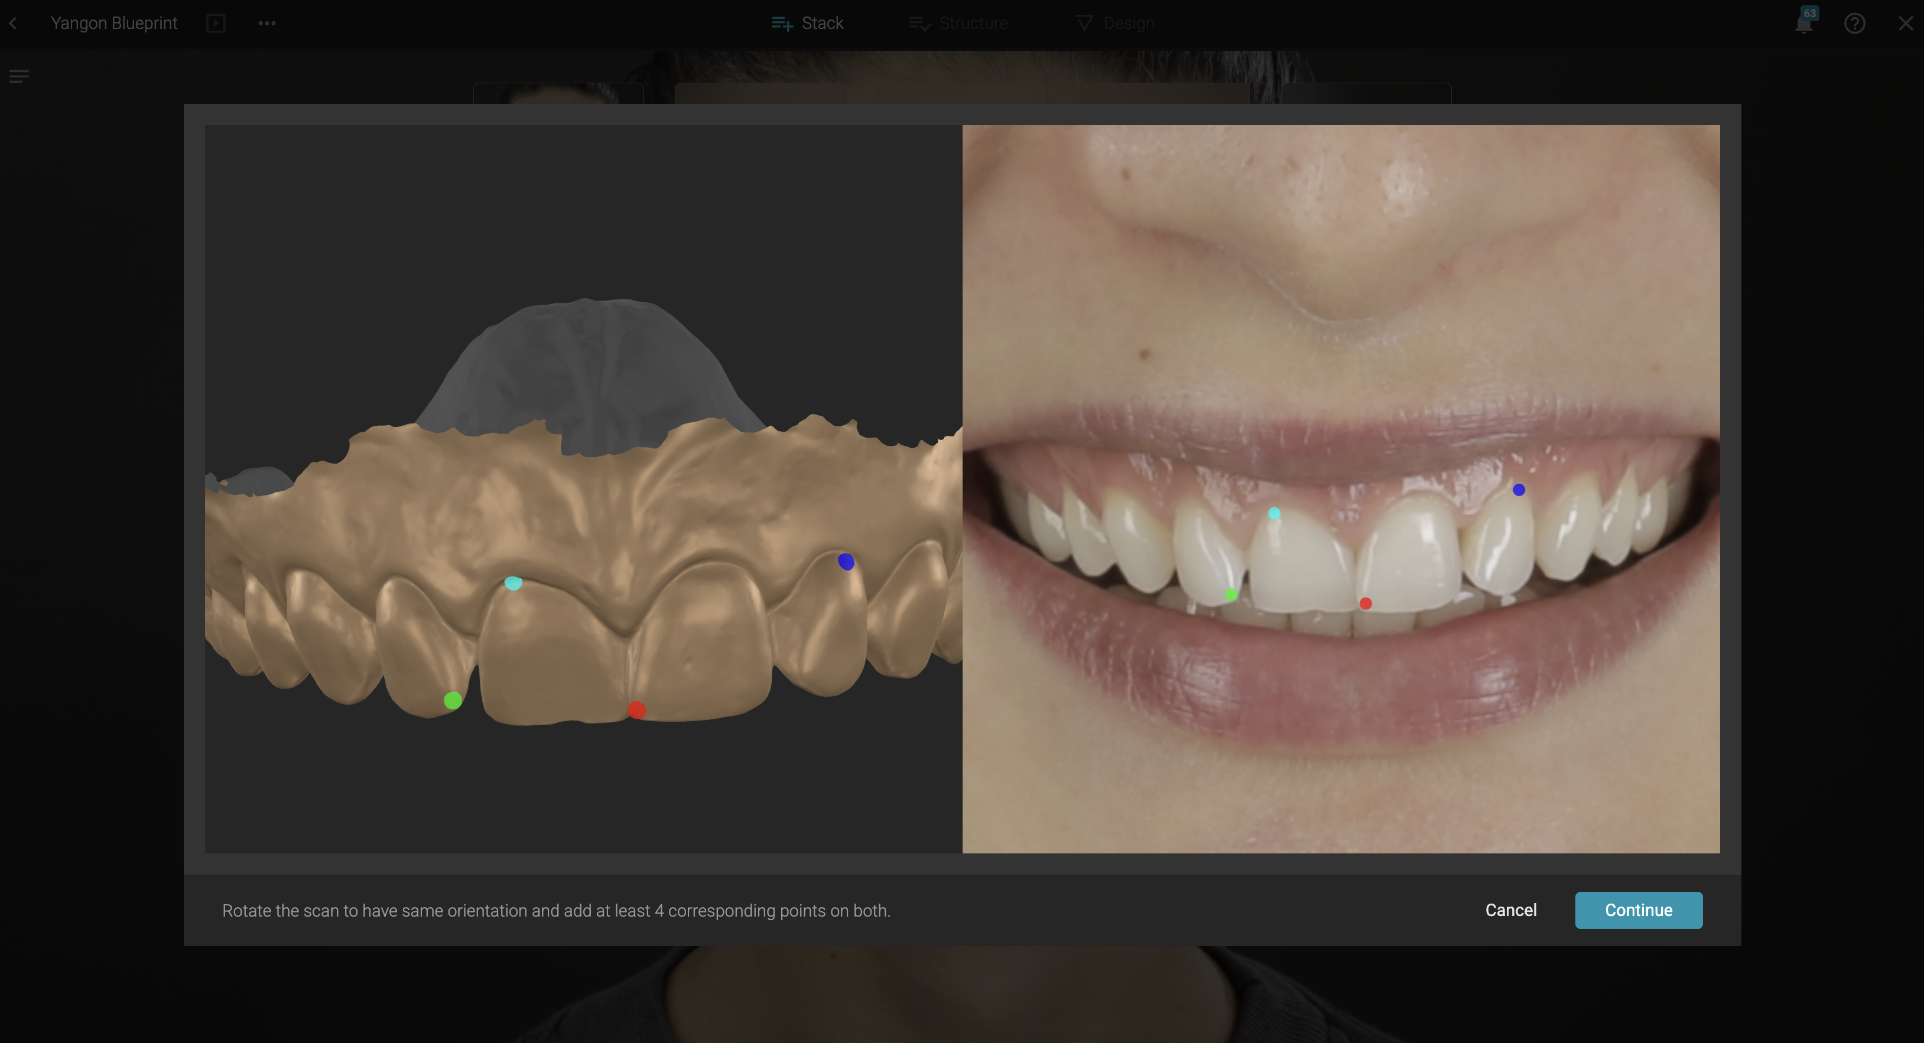
Task: Open the help question mark icon
Action: (x=1854, y=23)
